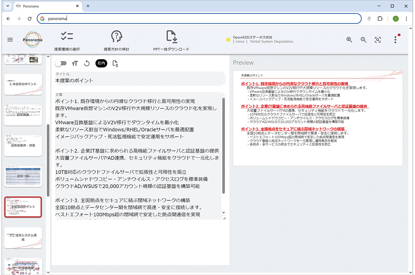
Task: Open the app's three-dot menu with red badge
Action: [395, 40]
